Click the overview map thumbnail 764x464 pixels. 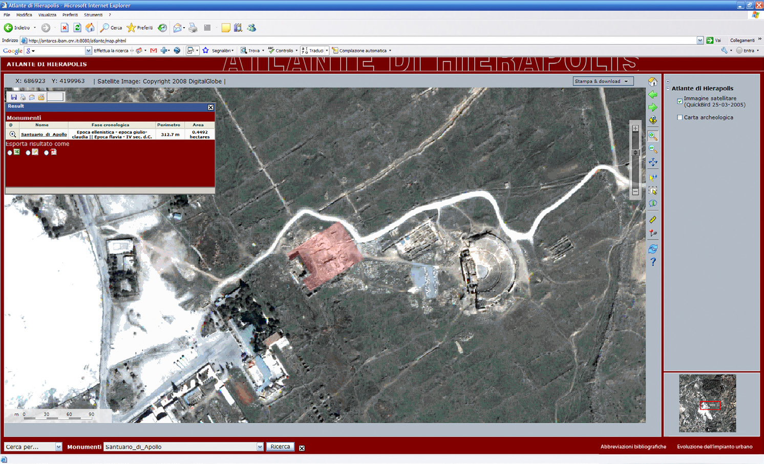[x=707, y=403]
